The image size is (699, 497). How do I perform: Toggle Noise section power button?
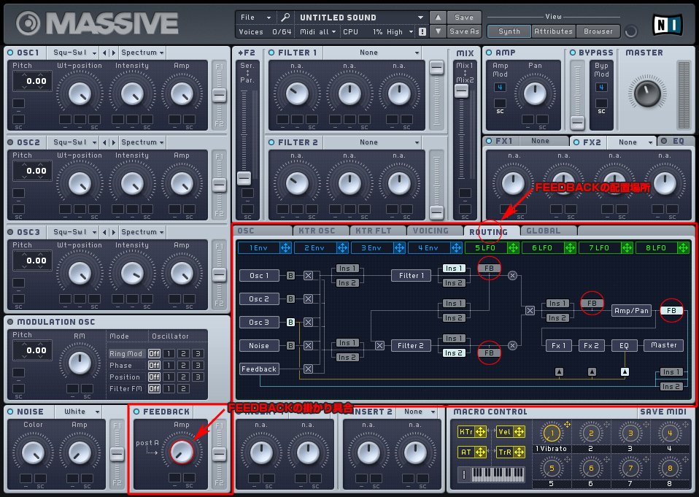click(10, 412)
